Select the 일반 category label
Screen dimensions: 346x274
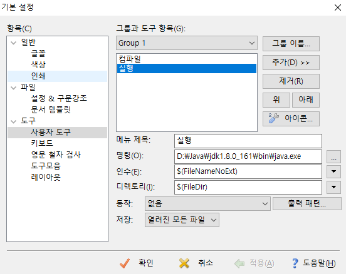click(28, 43)
